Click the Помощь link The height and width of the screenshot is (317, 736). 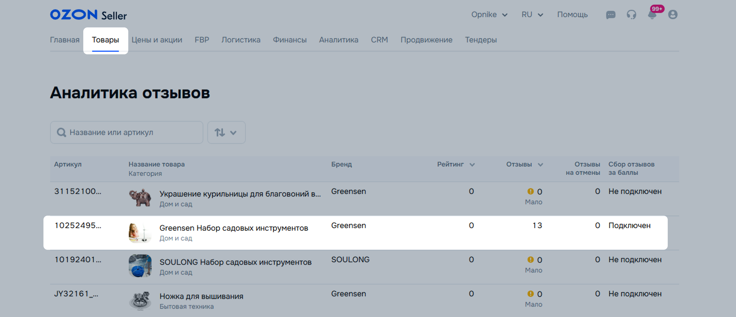coord(572,14)
